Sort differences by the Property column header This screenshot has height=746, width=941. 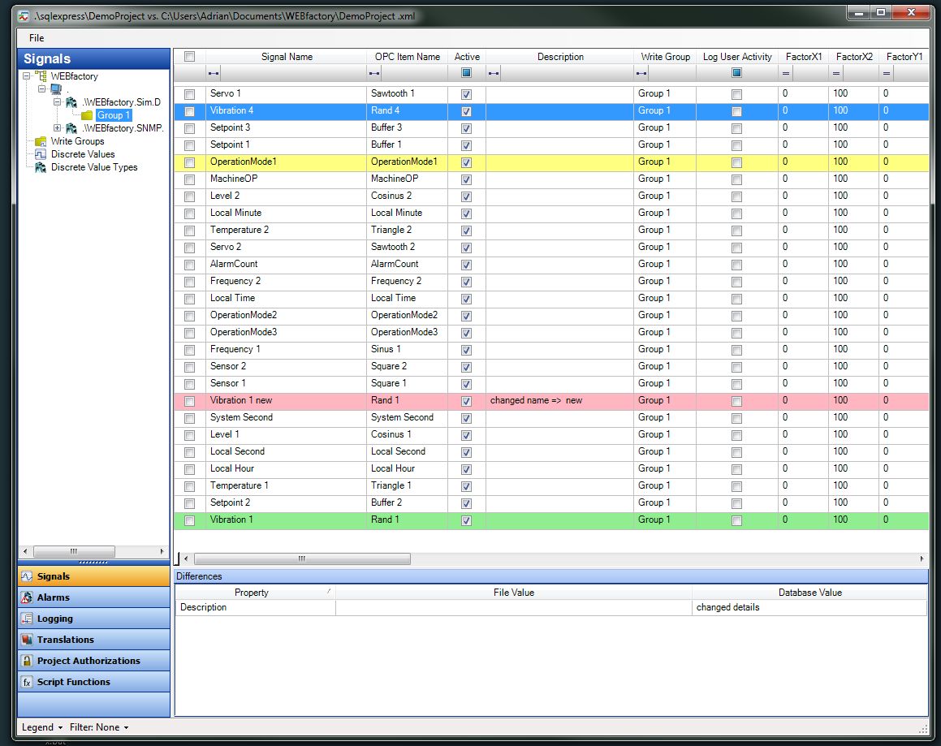point(251,593)
